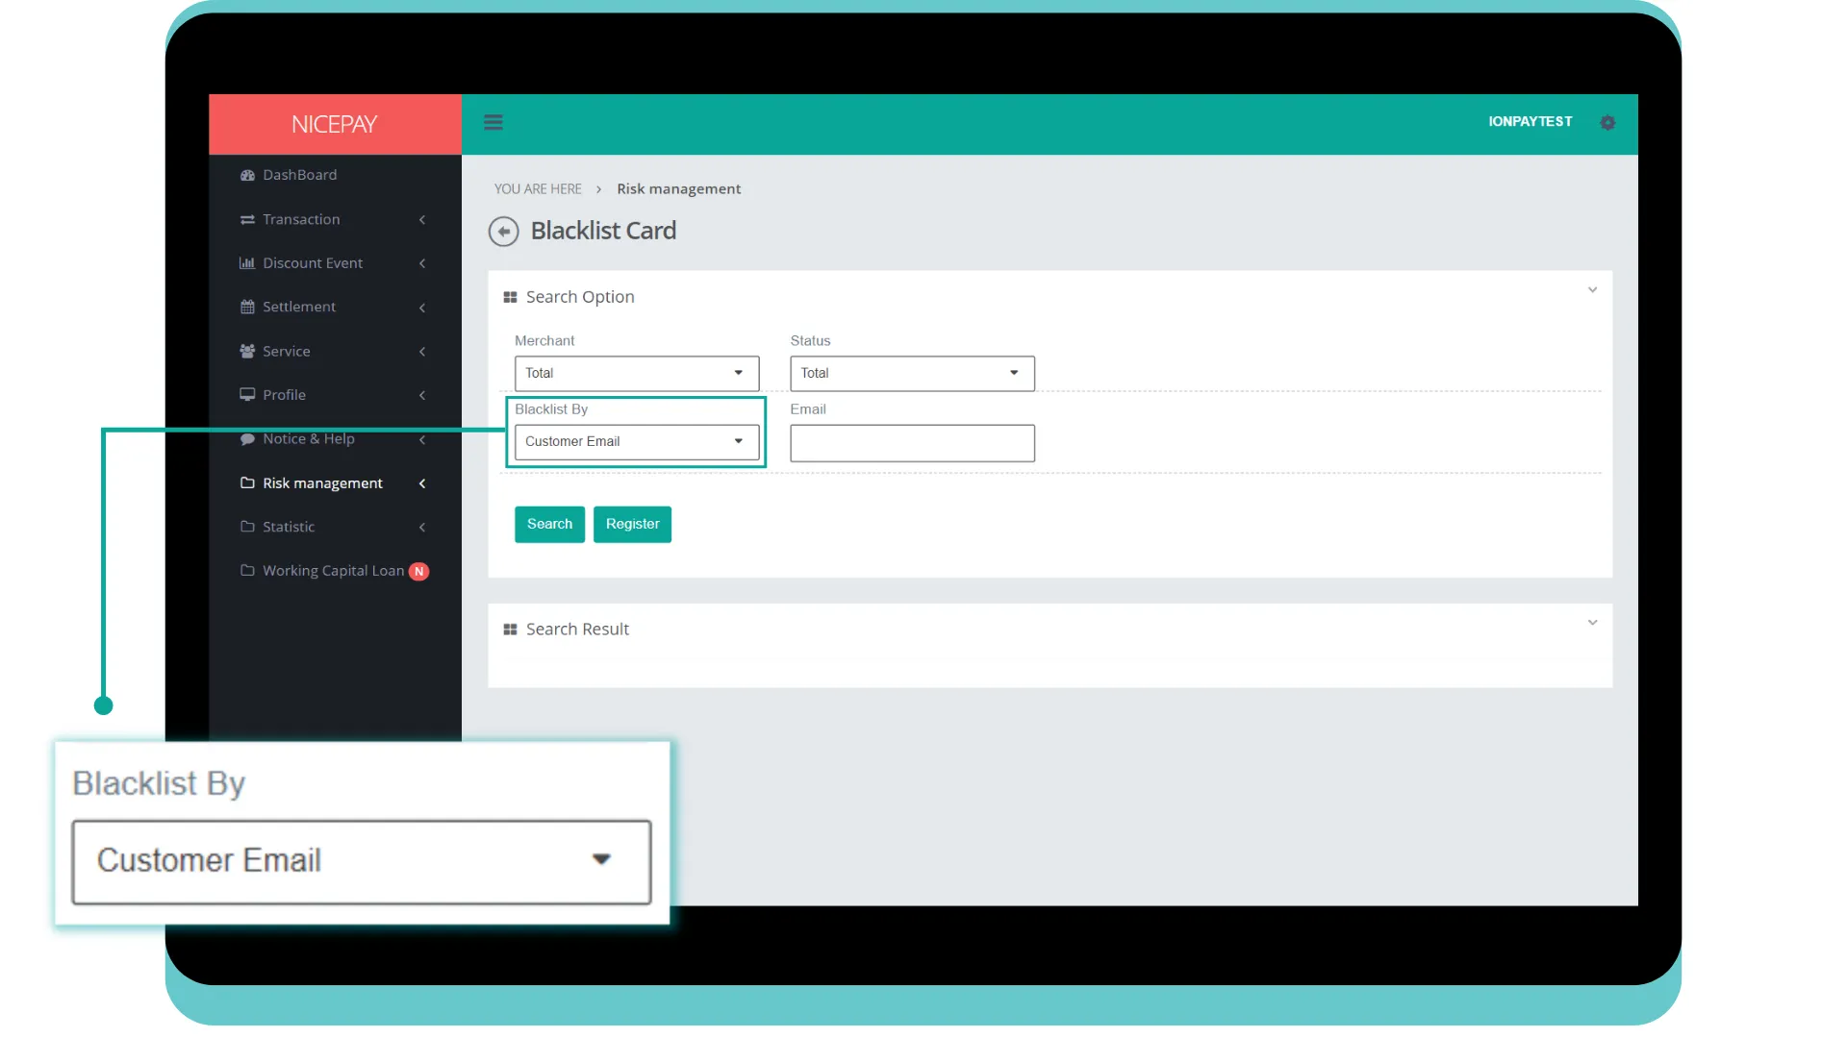Click the Risk management menu item

[x=322, y=482]
